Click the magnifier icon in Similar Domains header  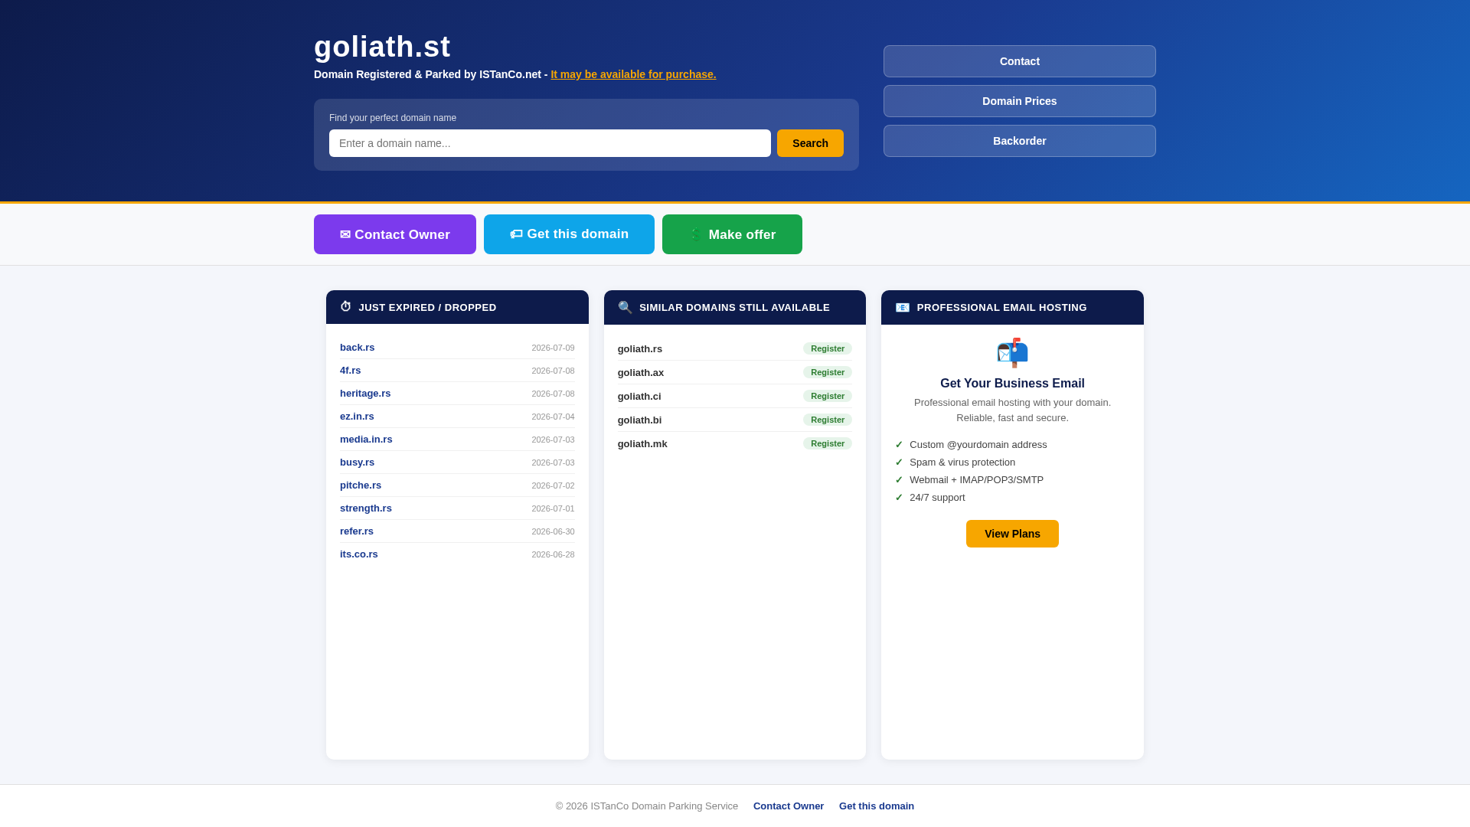[x=625, y=307]
